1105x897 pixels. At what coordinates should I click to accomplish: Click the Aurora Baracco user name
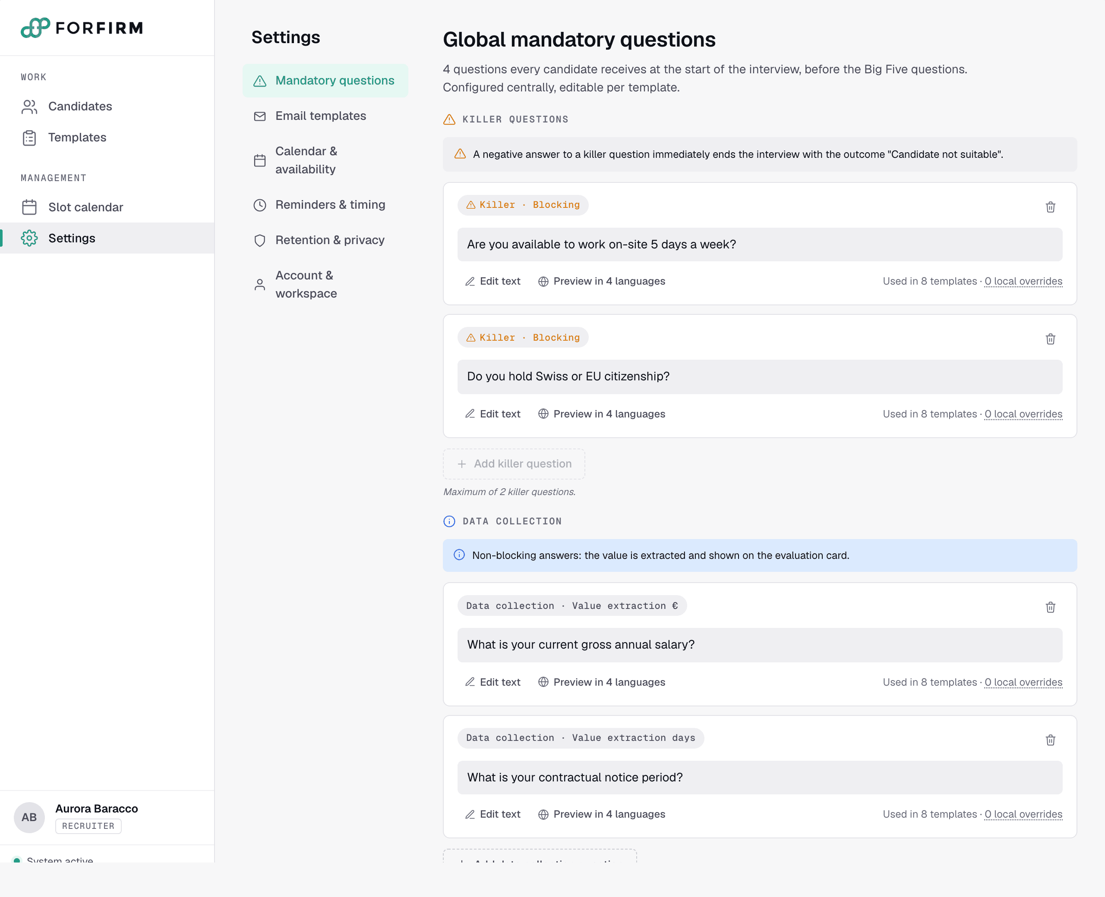click(97, 809)
